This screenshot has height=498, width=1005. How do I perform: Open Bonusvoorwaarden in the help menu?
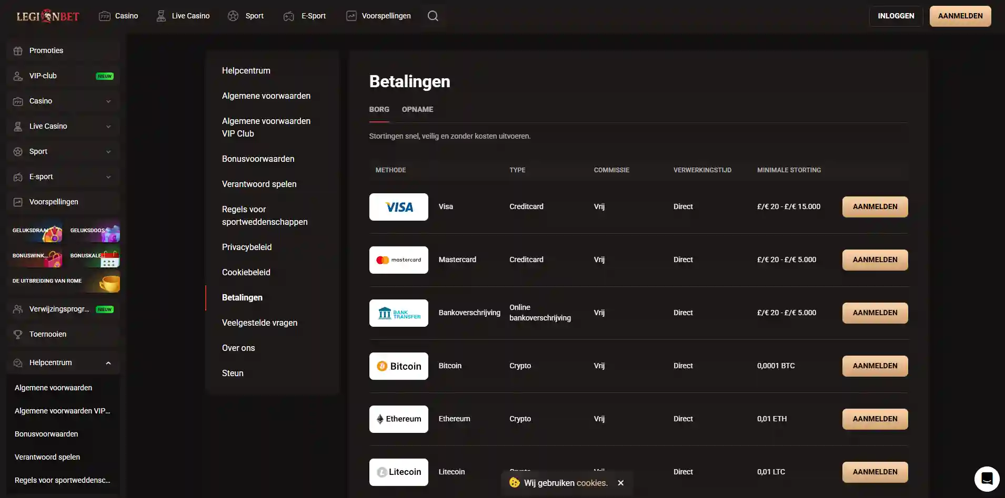258,159
